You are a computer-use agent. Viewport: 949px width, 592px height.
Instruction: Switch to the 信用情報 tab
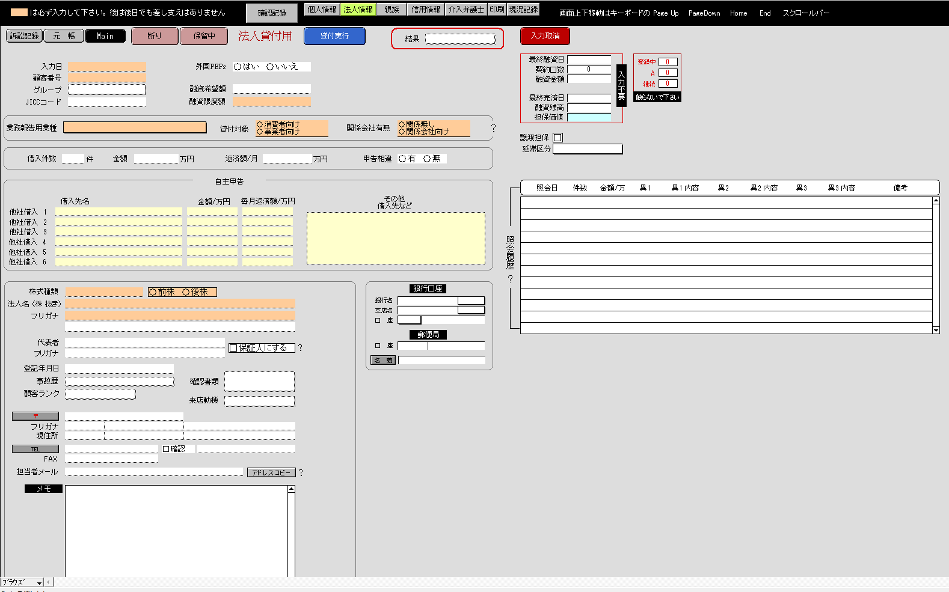pyautogui.click(x=426, y=9)
